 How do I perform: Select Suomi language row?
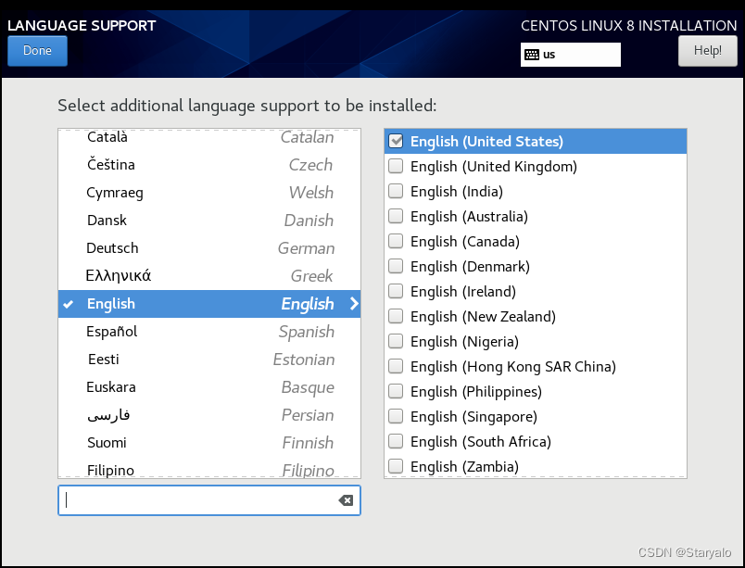click(209, 443)
